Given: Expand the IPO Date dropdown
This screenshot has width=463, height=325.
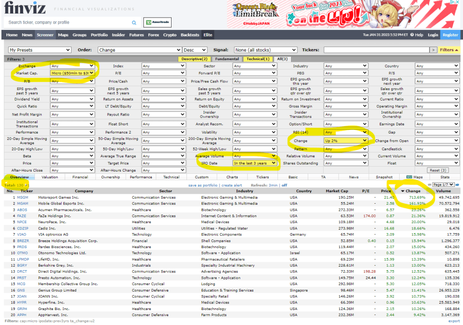Looking at the screenshot, I should [x=254, y=163].
